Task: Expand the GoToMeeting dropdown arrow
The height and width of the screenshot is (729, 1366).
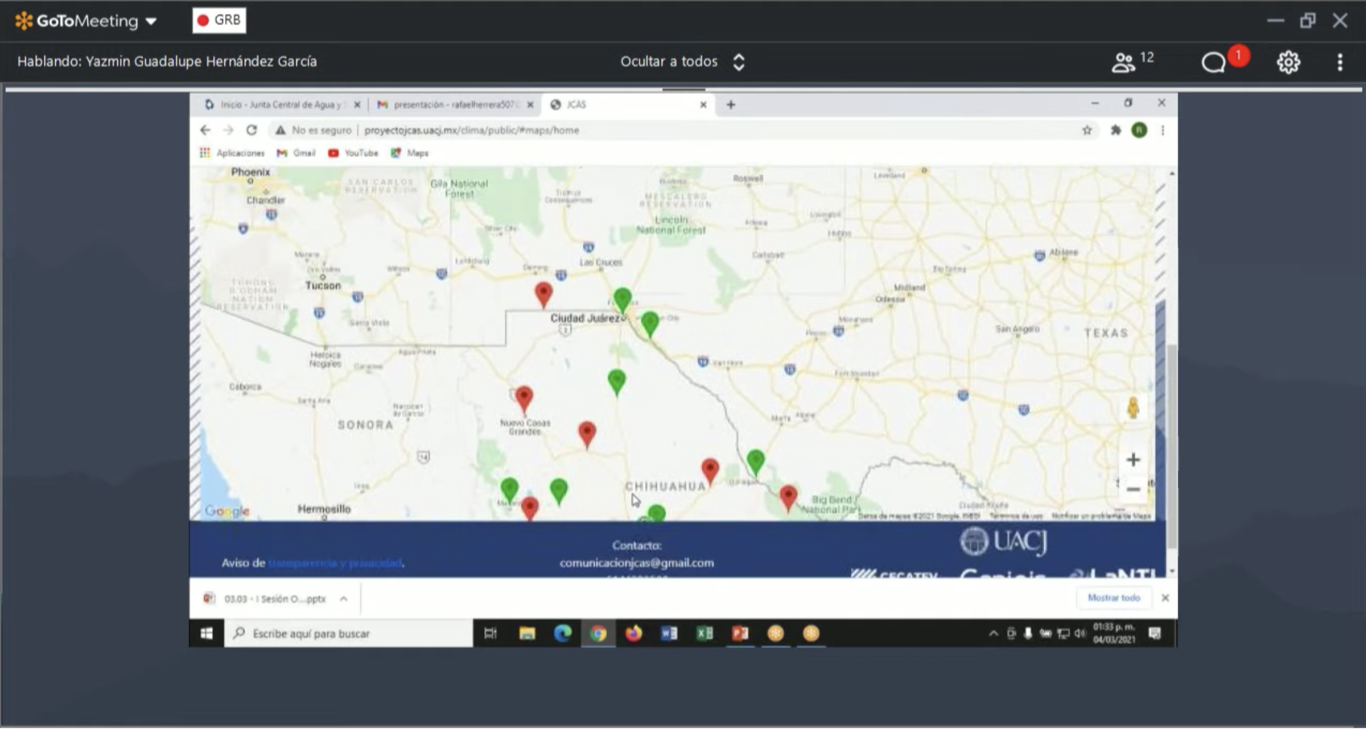Action: pyautogui.click(x=151, y=21)
